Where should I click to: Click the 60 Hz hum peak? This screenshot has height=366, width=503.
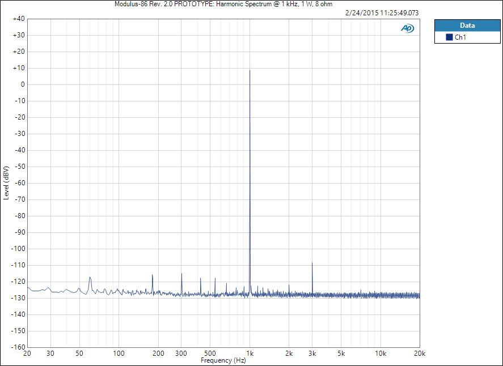90,277
